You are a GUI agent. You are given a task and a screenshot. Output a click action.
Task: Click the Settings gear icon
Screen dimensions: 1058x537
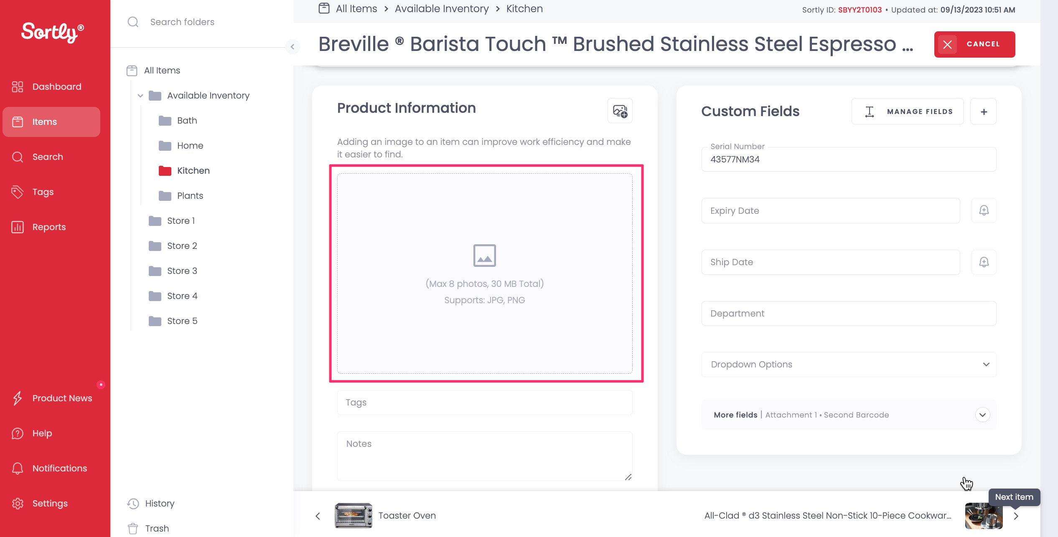pyautogui.click(x=18, y=503)
